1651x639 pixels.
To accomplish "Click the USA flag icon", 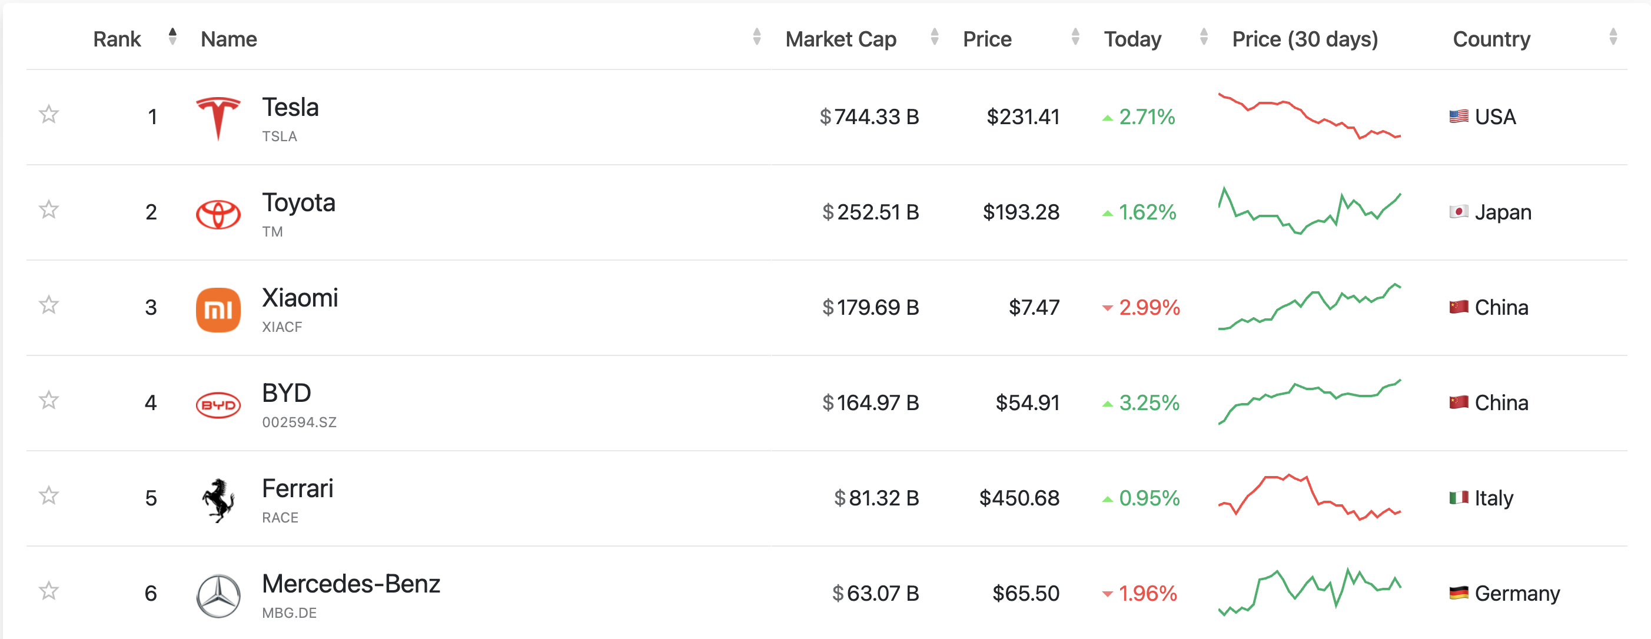I will pyautogui.click(x=1459, y=117).
